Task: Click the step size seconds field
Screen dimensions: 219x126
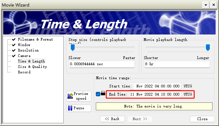Action: coord(102,64)
